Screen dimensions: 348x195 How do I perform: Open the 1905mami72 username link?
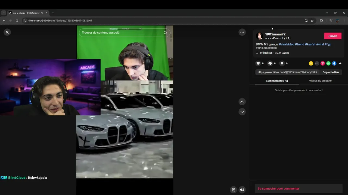click(x=275, y=34)
